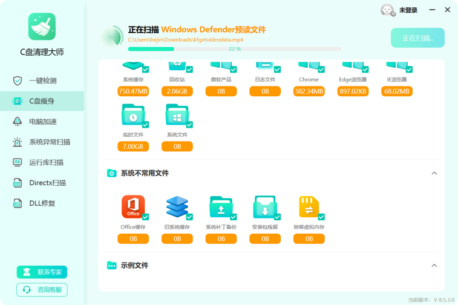Screen dimensions: 458x305
Task: Click the 750.47MB size badge
Action: [133, 91]
